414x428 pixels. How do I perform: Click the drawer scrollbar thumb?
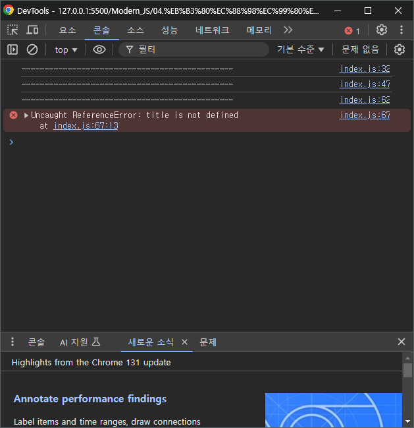(x=407, y=370)
